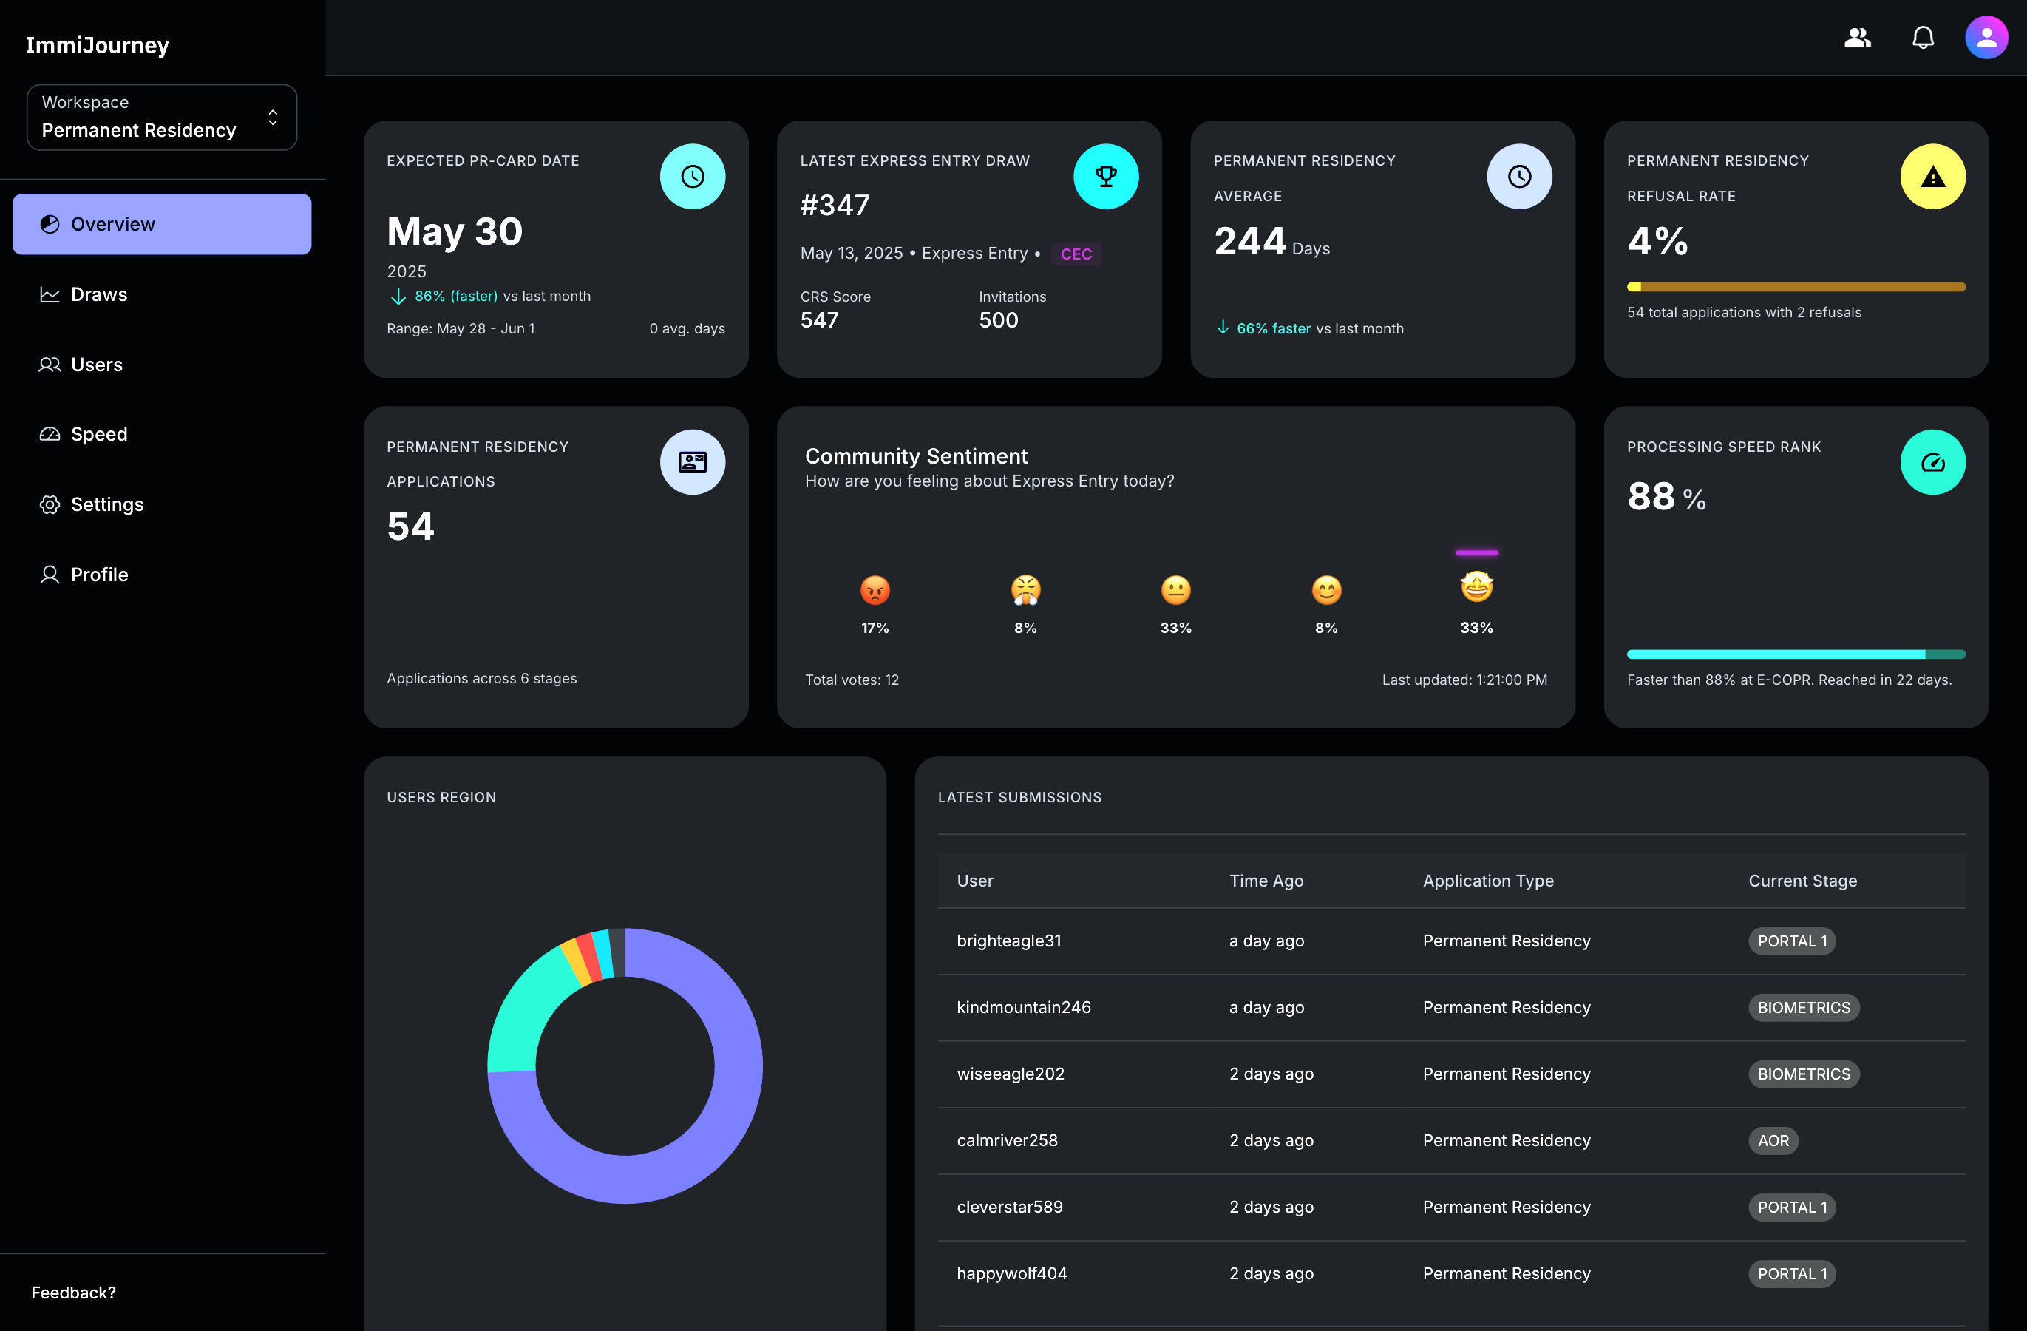Select the PORTAL 1 stage badge for brighteagle31
The height and width of the screenshot is (1331, 2027).
[1792, 941]
